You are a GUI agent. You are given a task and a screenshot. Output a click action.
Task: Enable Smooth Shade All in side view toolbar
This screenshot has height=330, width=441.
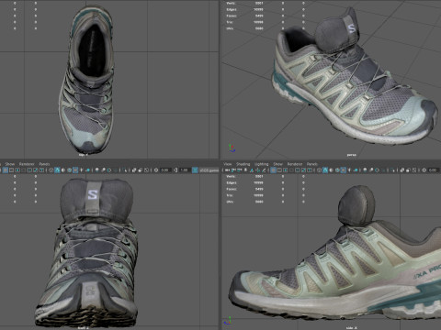click(325, 170)
